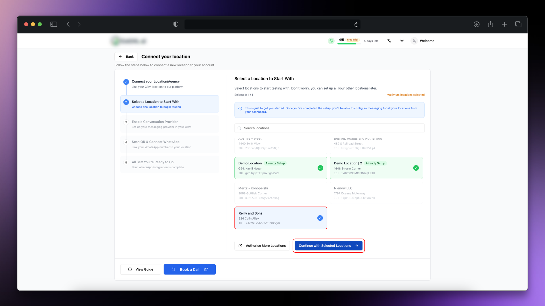Click the WhatsApp status icon in header
Viewport: 545px width, 306px height.
[x=331, y=41]
